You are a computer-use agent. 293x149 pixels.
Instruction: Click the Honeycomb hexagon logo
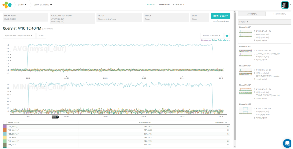7,5
